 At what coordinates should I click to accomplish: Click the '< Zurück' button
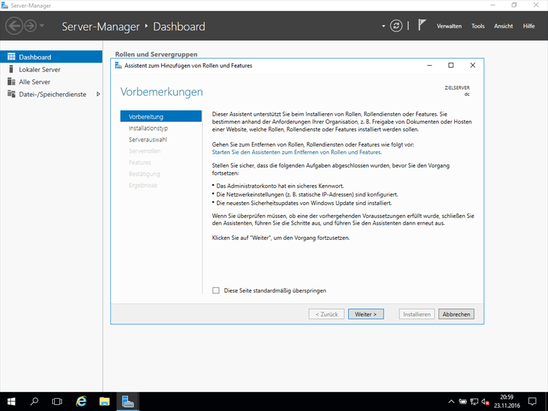pyautogui.click(x=327, y=314)
